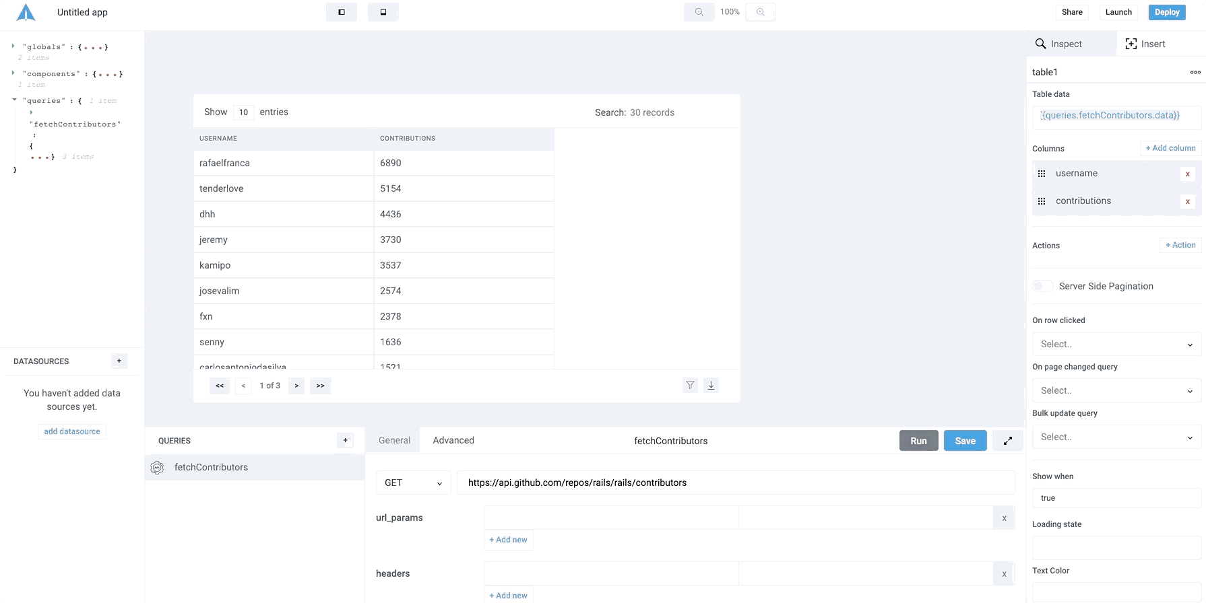Open the GET method dropdown

point(413,483)
